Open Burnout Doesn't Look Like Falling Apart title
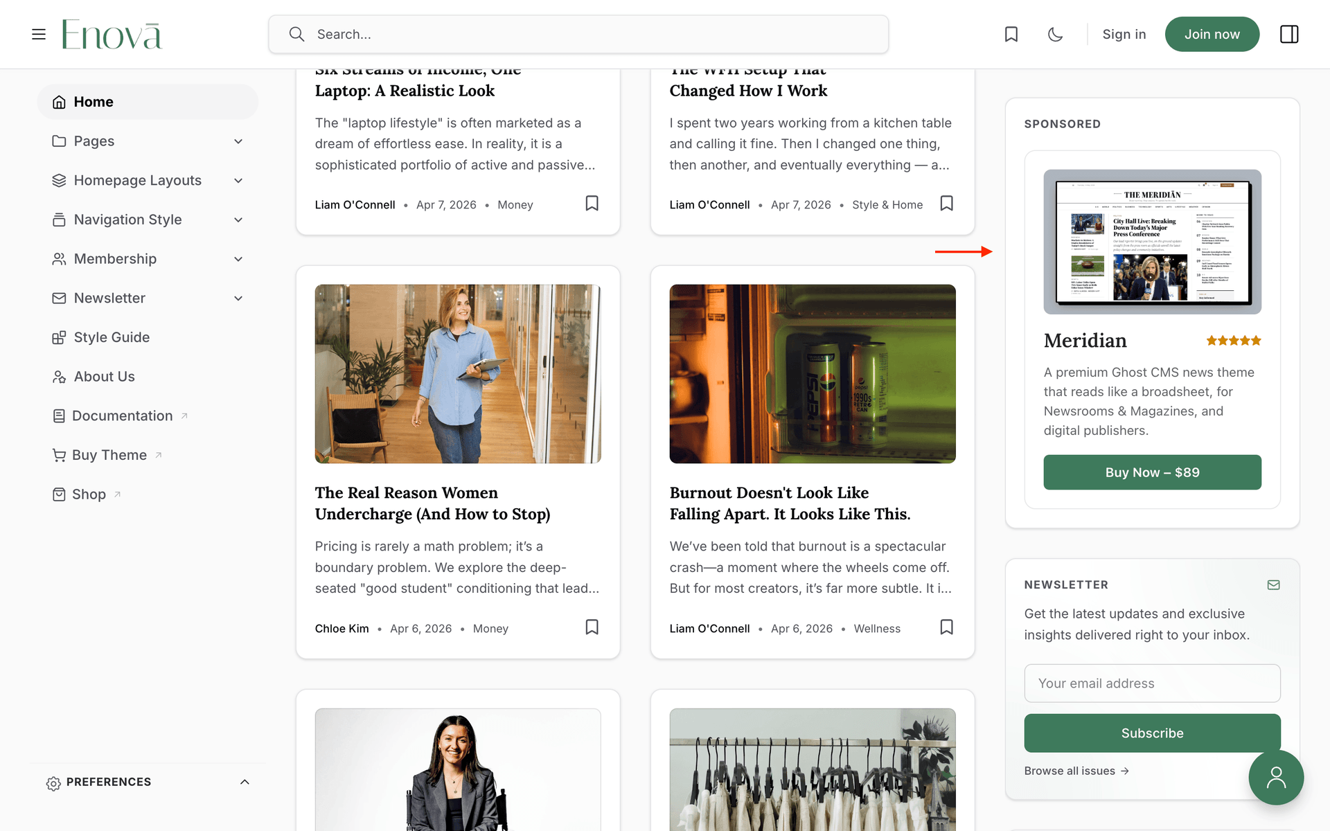The width and height of the screenshot is (1330, 831). pos(790,503)
